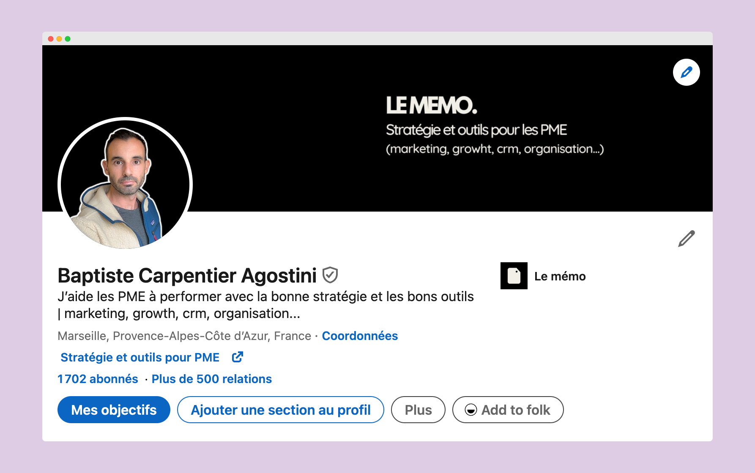The image size is (755, 473).
Task: Expand the Plus menu
Action: coord(418,410)
